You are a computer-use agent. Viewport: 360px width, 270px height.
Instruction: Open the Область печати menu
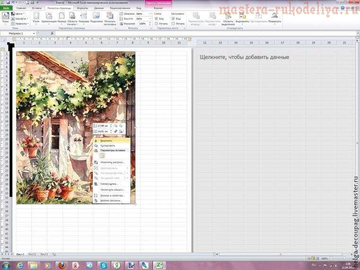click(72, 19)
